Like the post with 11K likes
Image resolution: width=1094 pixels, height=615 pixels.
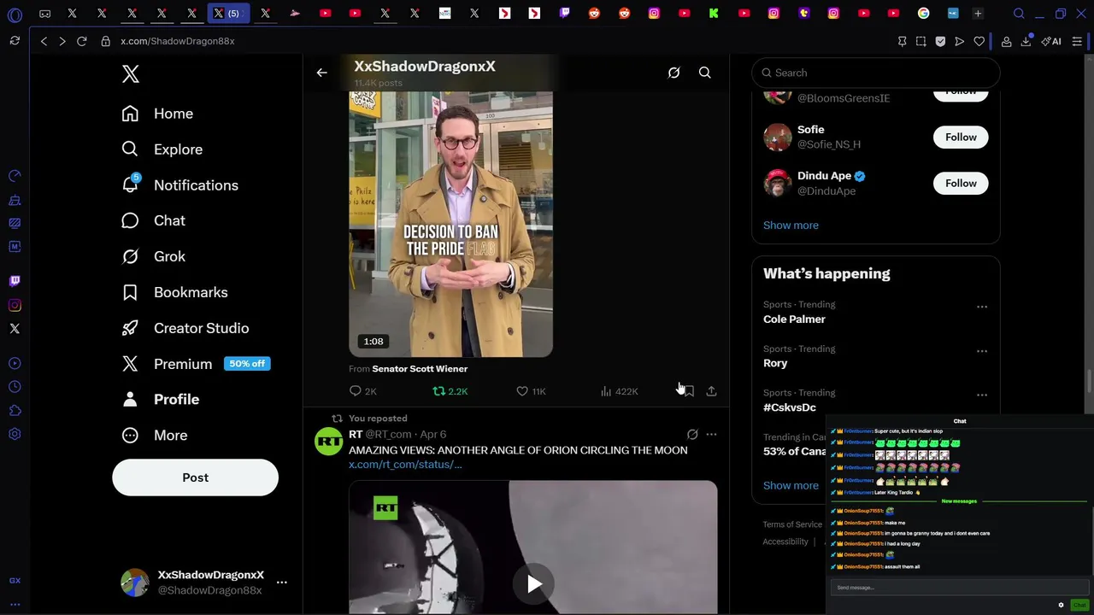click(531, 391)
